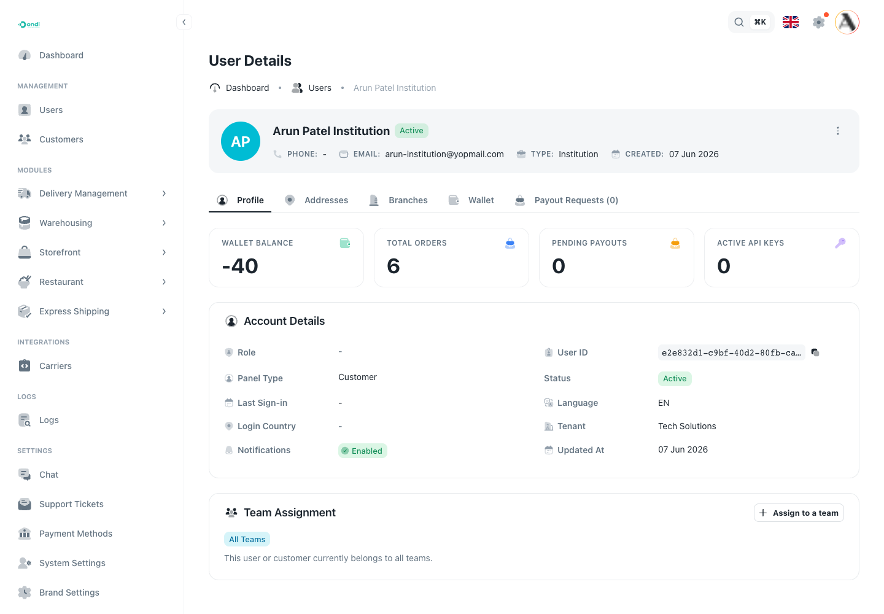Switch to the Addresses tab
Image resolution: width=884 pixels, height=614 pixels.
317,200
